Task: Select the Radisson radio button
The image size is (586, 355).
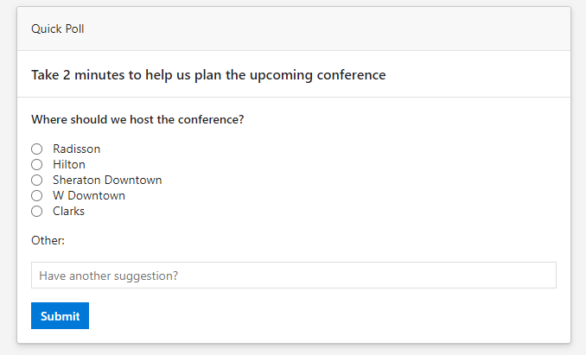Action: pos(37,149)
